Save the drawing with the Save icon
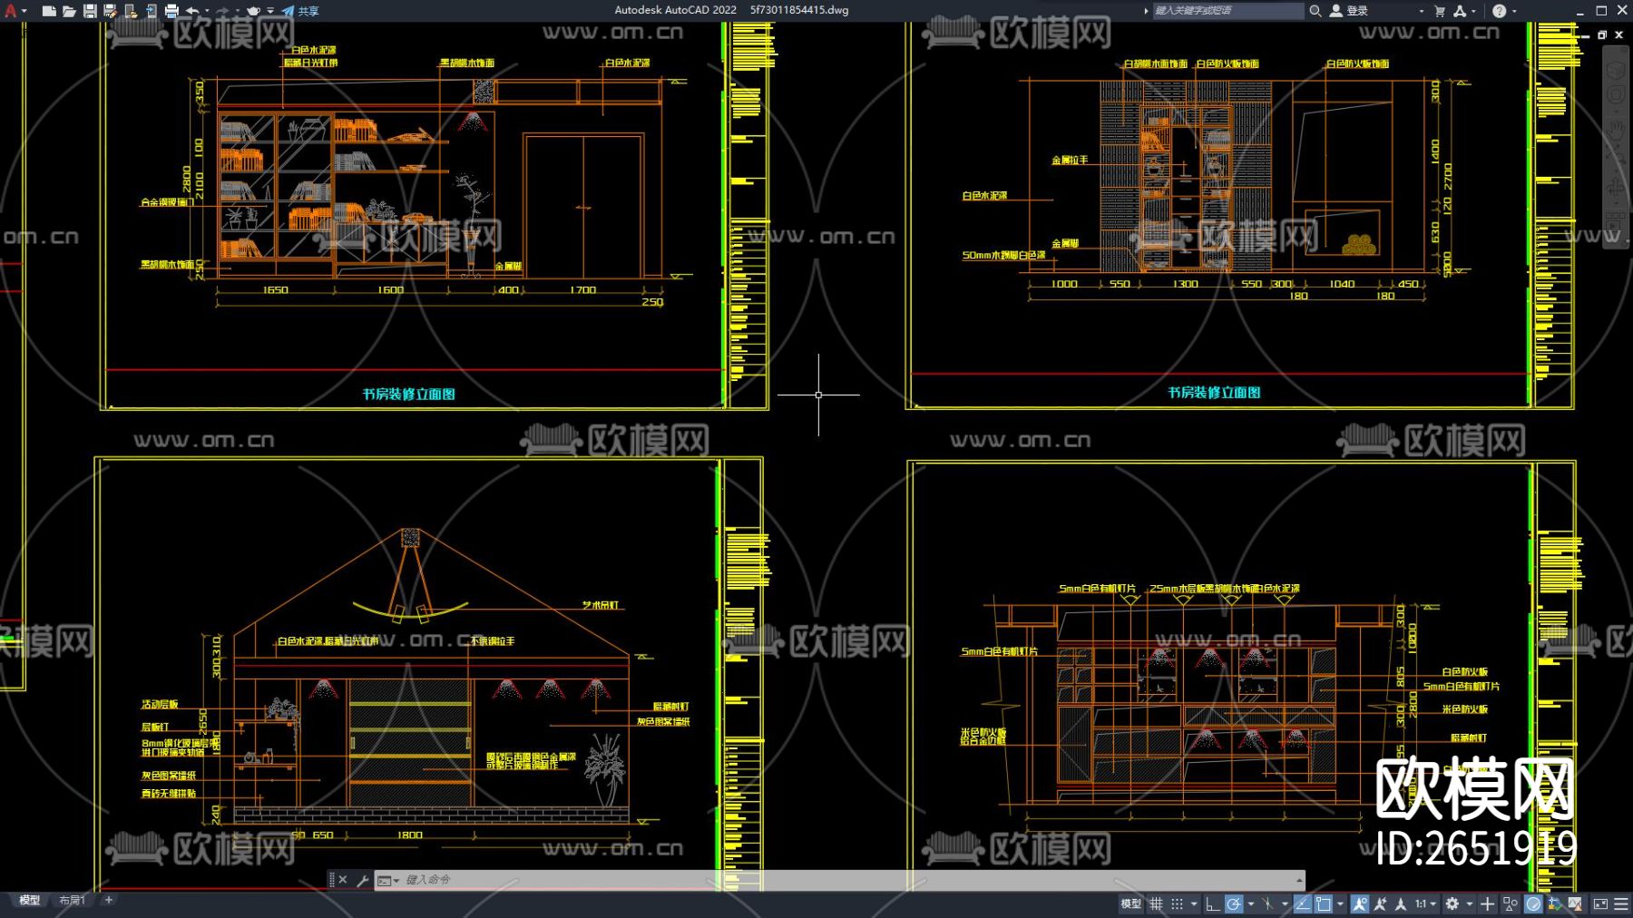Screen dimensions: 1633x918 (90, 11)
